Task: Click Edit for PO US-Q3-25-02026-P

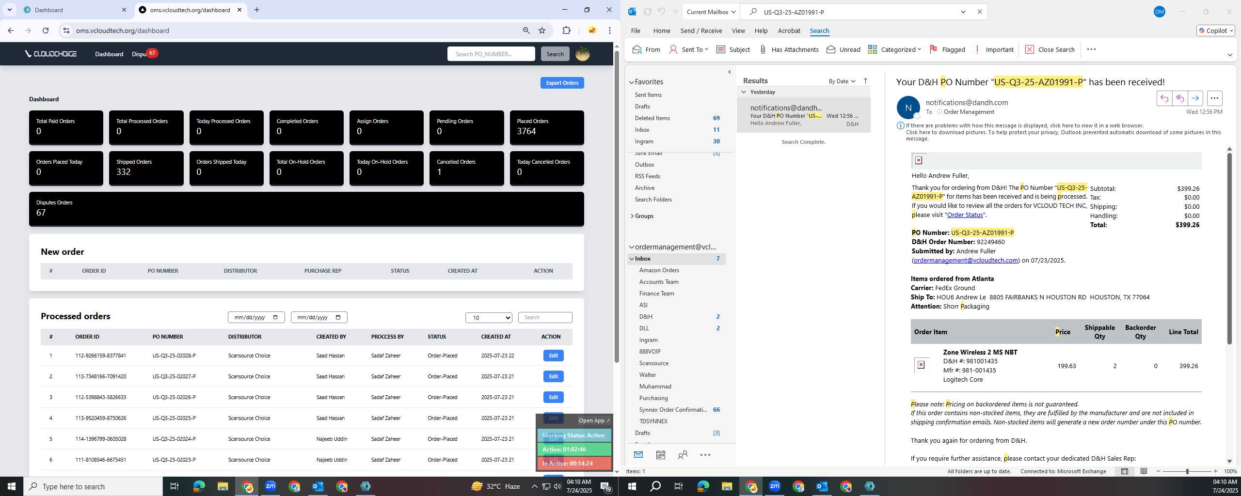Action: point(553,397)
